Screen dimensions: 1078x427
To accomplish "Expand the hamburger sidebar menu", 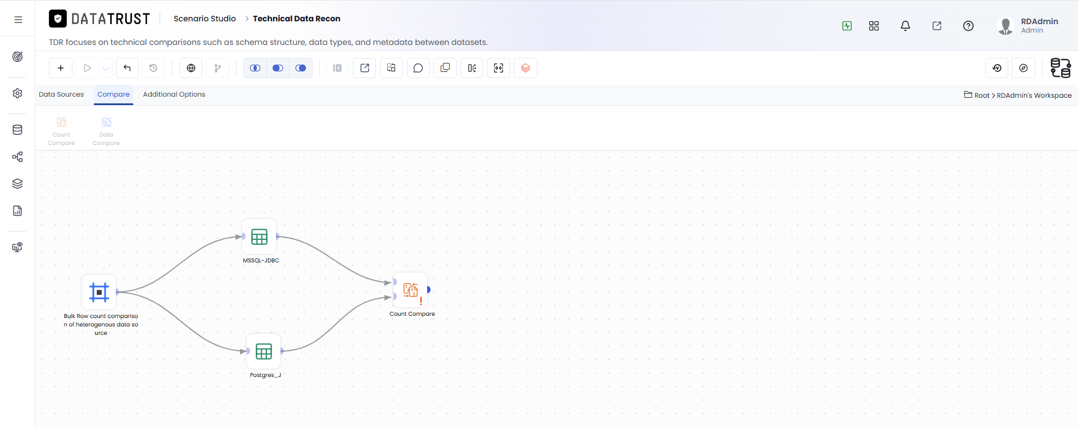I will pos(18,20).
